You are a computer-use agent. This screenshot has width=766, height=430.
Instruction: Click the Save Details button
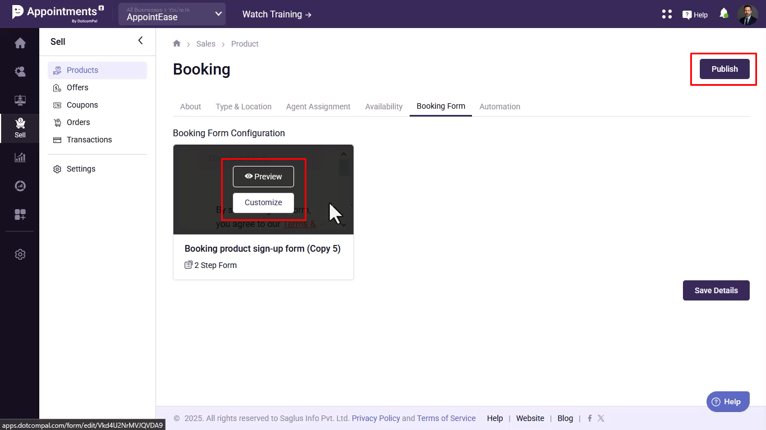coord(715,290)
